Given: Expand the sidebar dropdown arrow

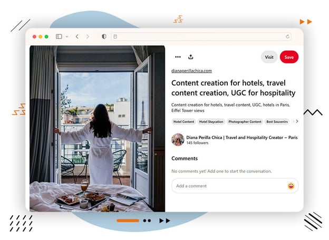Looking at the screenshot, I should pos(67,36).
